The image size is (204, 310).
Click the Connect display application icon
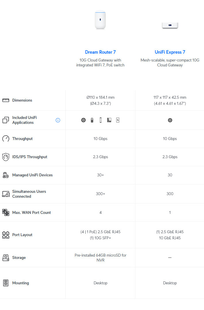pyautogui.click(x=118, y=120)
